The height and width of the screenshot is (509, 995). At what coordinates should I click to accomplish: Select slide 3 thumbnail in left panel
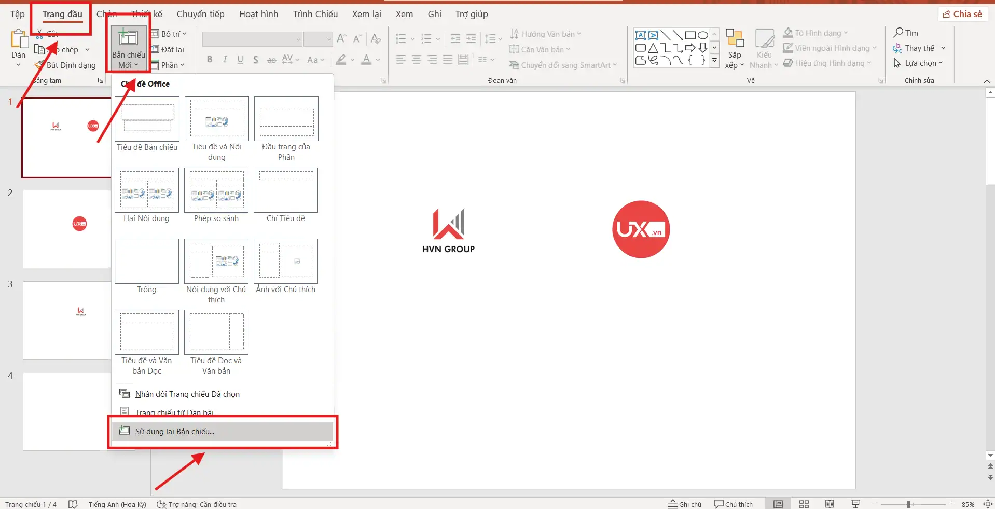[67, 320]
